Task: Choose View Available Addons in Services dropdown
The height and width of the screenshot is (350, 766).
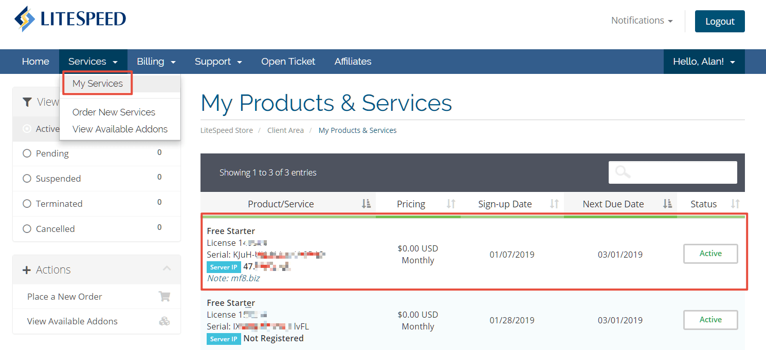Action: tap(120, 129)
